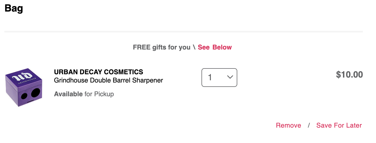Click the See Below gifts link
Viewport: 376px width, 143px height.
coord(215,47)
